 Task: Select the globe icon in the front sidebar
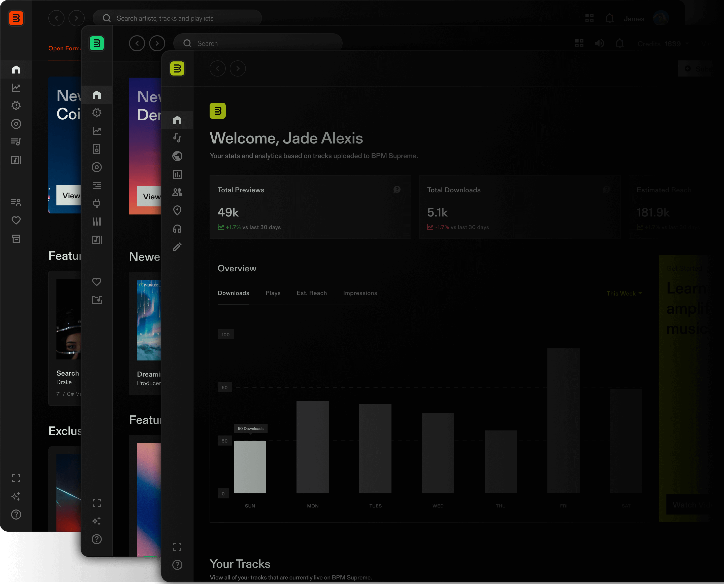177,156
